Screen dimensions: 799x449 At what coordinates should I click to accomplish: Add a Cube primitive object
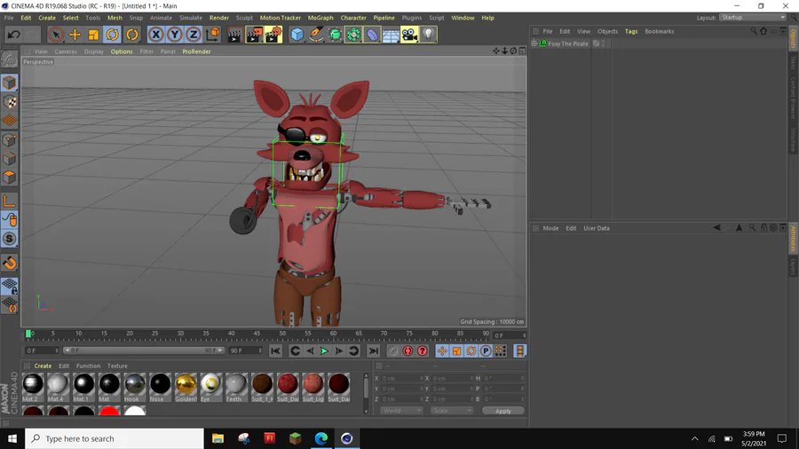[x=297, y=35]
